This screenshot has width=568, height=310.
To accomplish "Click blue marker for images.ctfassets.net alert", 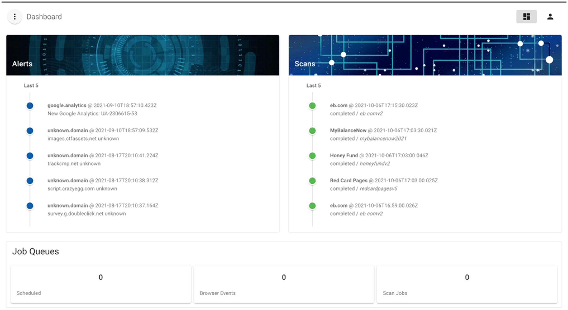I will [x=30, y=131].
